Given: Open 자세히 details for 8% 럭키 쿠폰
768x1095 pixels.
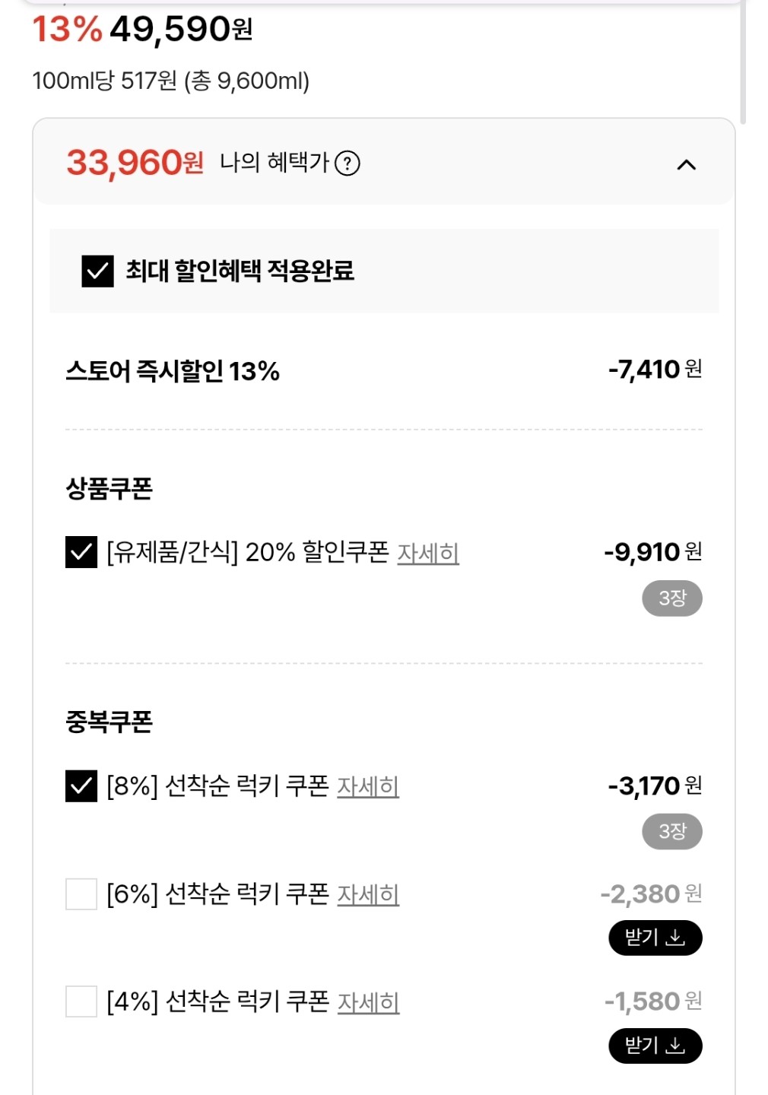Looking at the screenshot, I should click(x=368, y=786).
